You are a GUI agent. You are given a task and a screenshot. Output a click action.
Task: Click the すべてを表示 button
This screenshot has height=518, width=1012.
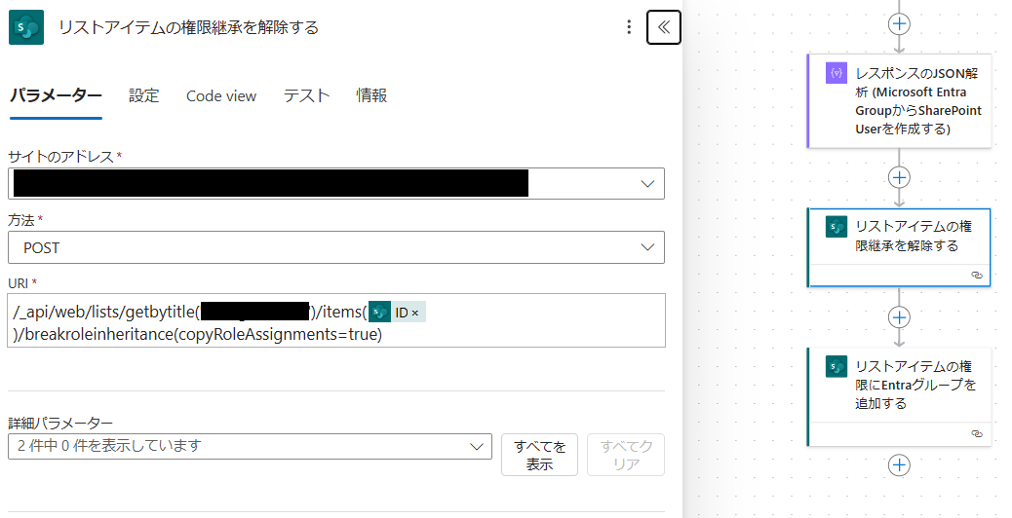tap(539, 455)
